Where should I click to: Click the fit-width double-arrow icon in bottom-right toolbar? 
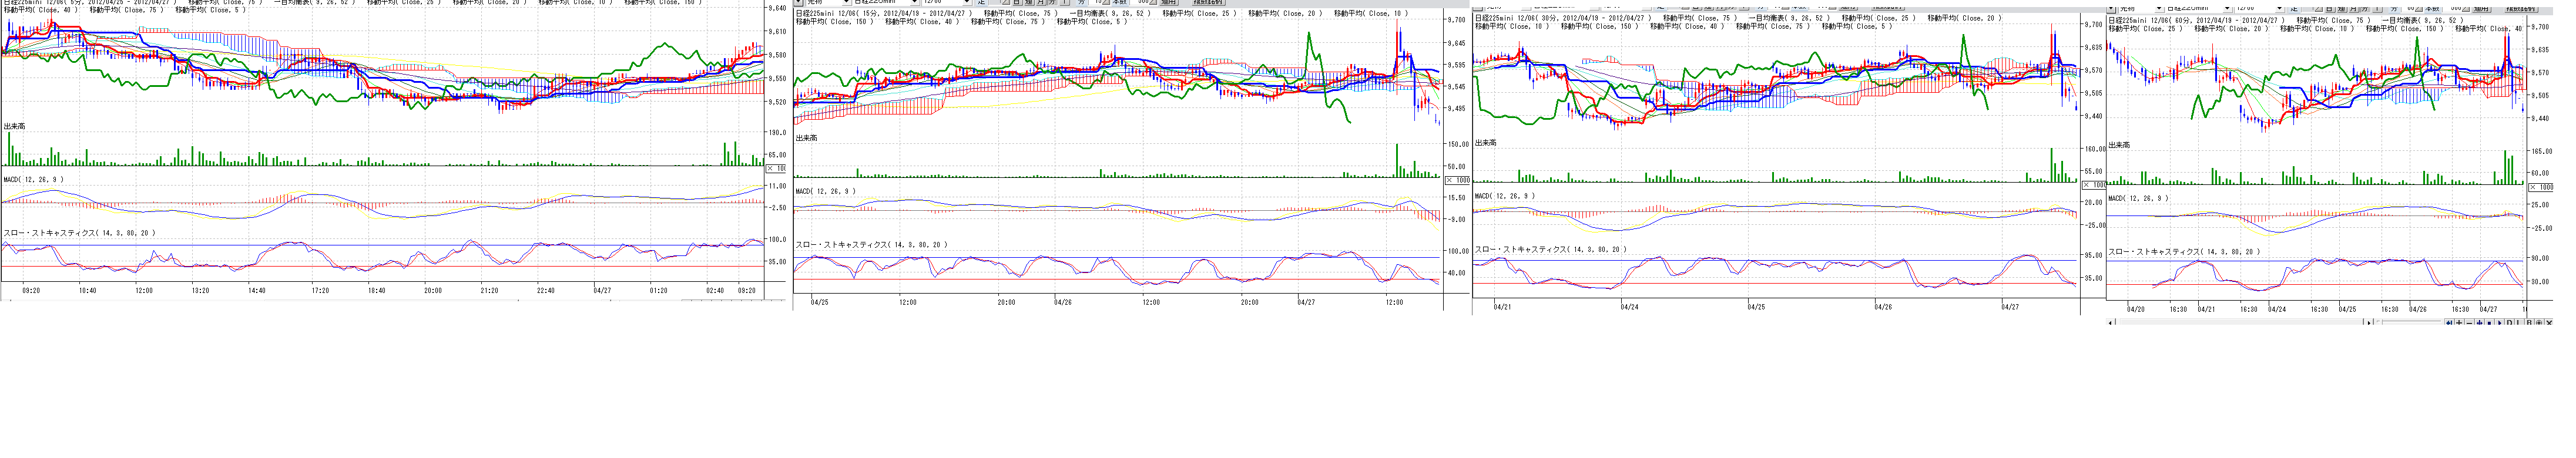(x=2480, y=323)
